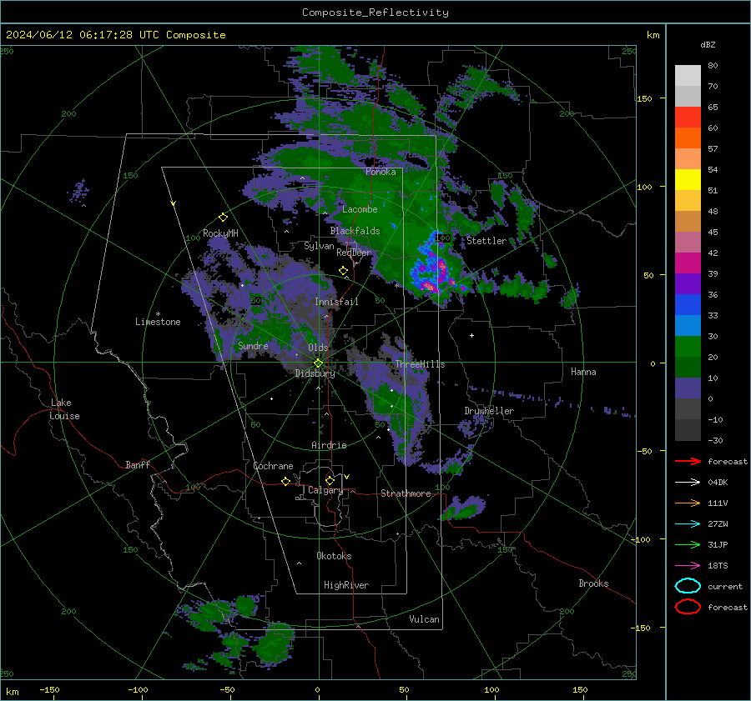Click the ThreeHills town label
Screen dimensions: 751x701
click(420, 364)
